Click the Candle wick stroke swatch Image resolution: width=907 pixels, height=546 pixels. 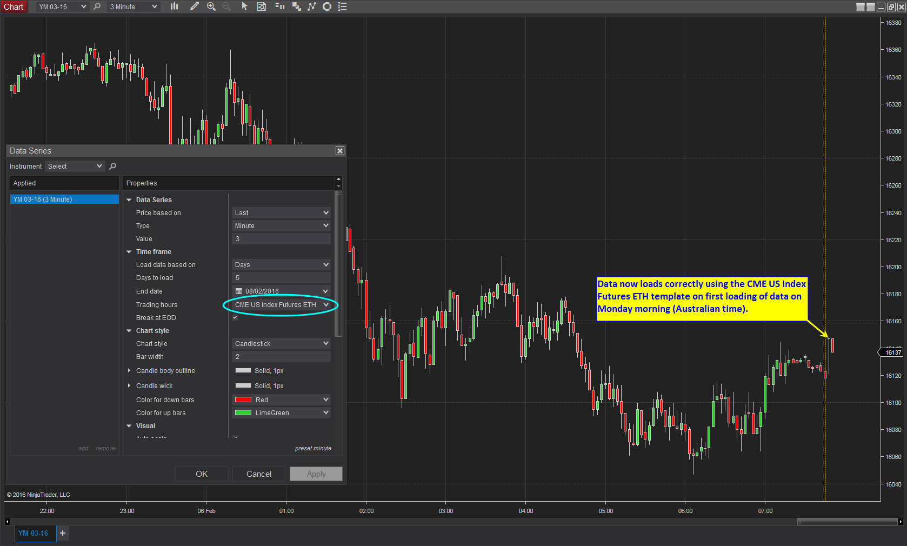[243, 386]
